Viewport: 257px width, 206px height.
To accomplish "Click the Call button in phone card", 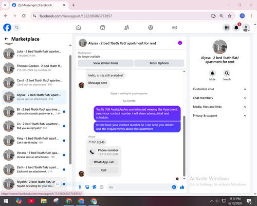I will click(x=104, y=170).
